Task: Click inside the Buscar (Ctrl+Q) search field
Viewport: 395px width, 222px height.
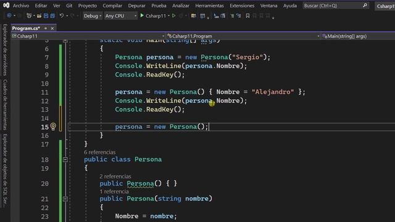Action: coord(332,6)
